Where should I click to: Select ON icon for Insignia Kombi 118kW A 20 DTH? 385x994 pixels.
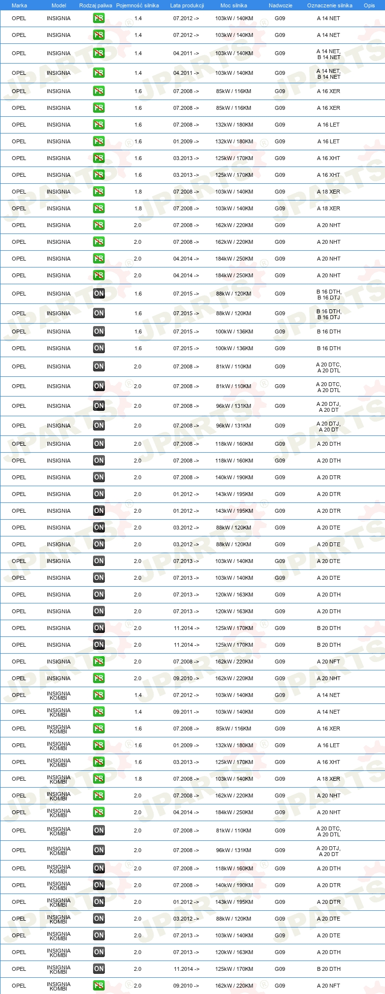pyautogui.click(x=98, y=868)
